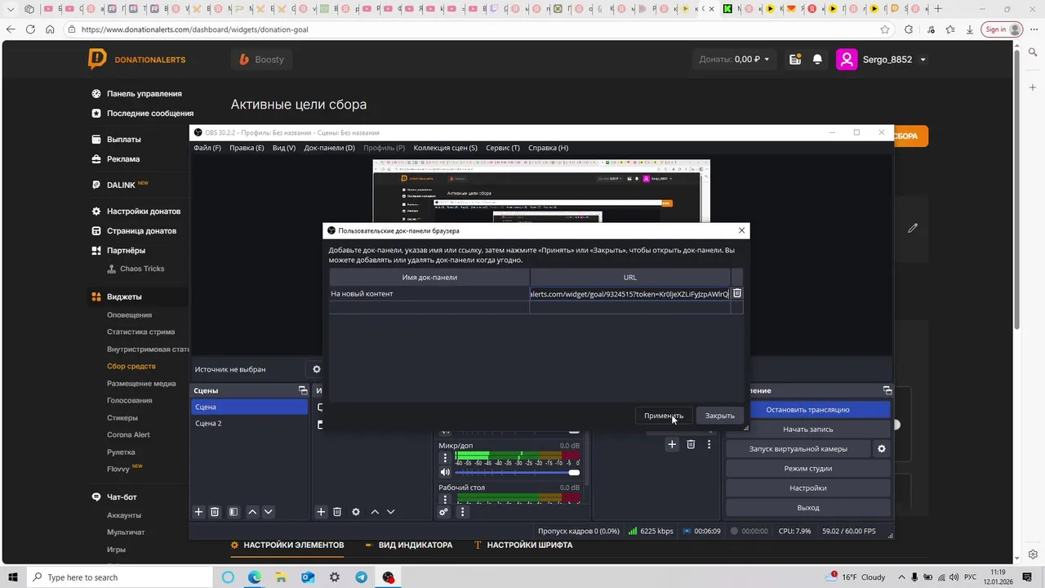Open the Донаты balance dropdown
Image resolution: width=1045 pixels, height=588 pixels.
point(734,60)
